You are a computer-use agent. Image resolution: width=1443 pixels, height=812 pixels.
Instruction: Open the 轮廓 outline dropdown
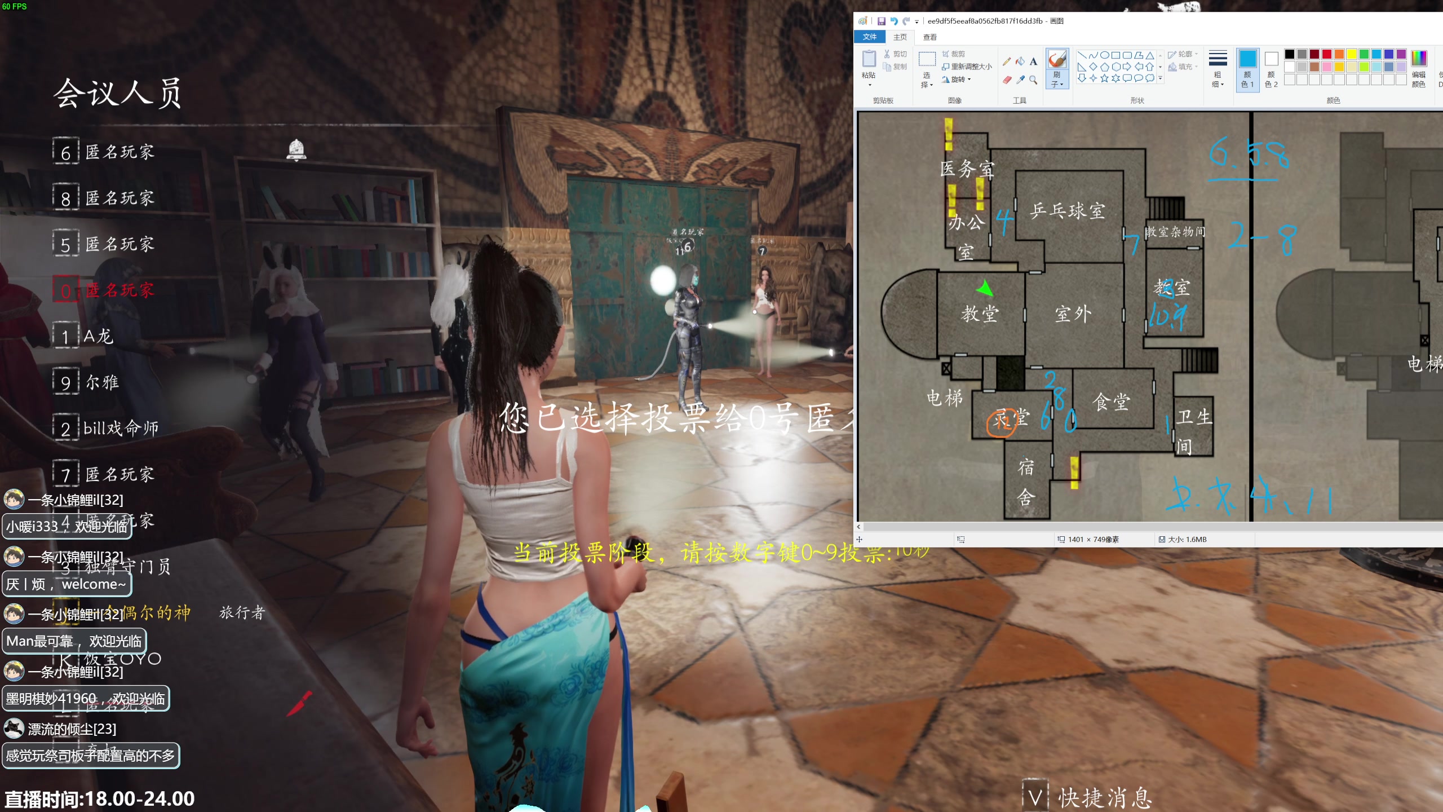pyautogui.click(x=1183, y=54)
